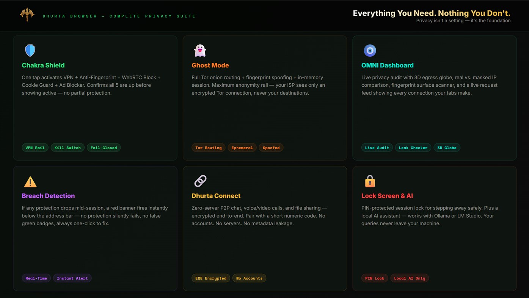The image size is (529, 298).
Task: Open the Ghost Mode heading
Action: click(x=210, y=65)
